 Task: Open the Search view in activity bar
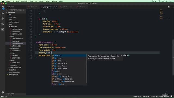tap(3, 13)
